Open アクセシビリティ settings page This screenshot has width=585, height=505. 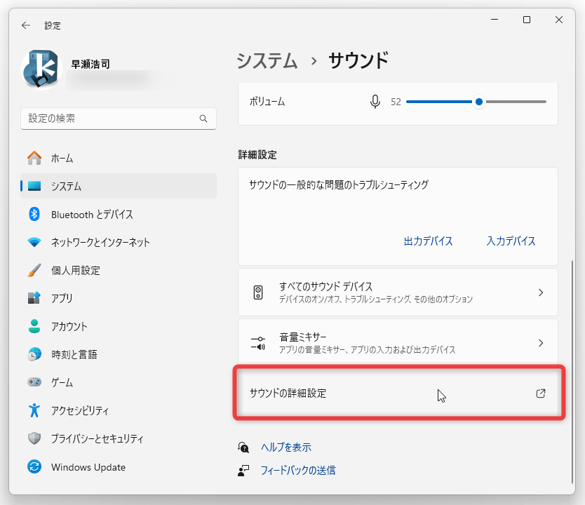[119, 410]
